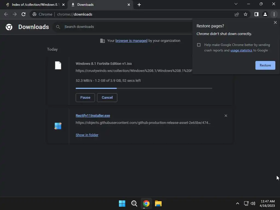Share this page via the share icon
Screen dimensions: 280x210
(x=237, y=14)
